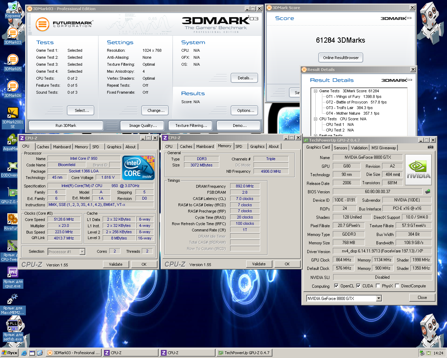Click the Пуск Start button
This screenshot has width=447, height=358.
pos(9,353)
